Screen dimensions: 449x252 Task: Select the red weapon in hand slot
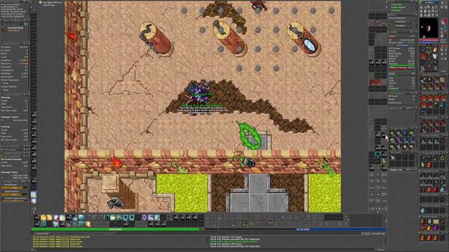(x=422, y=56)
